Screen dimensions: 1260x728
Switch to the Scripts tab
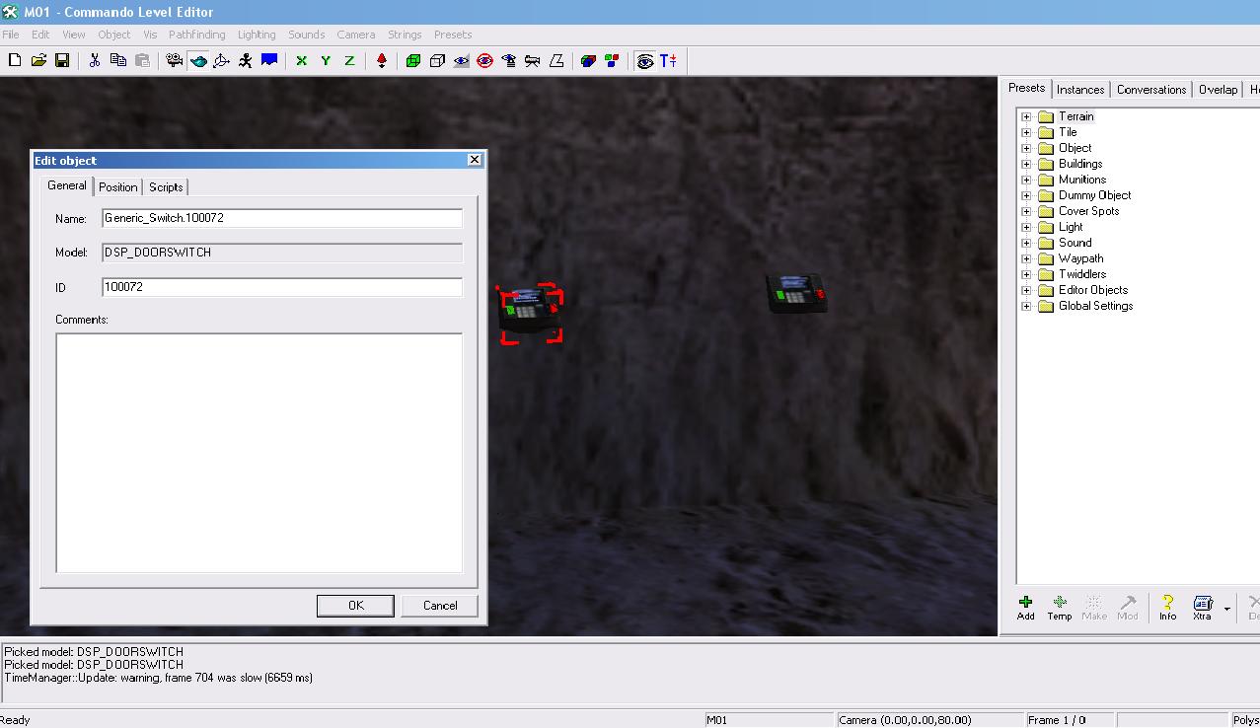166,187
